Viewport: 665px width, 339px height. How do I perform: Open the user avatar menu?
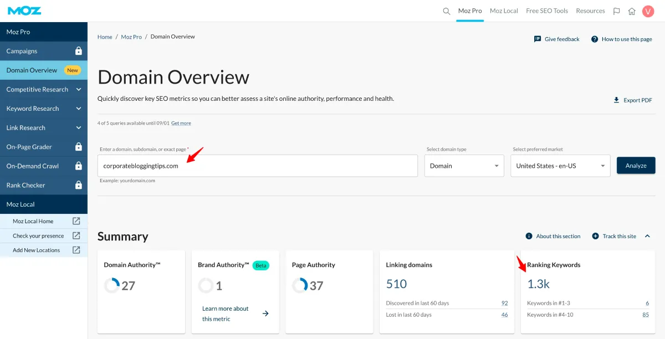pos(648,11)
